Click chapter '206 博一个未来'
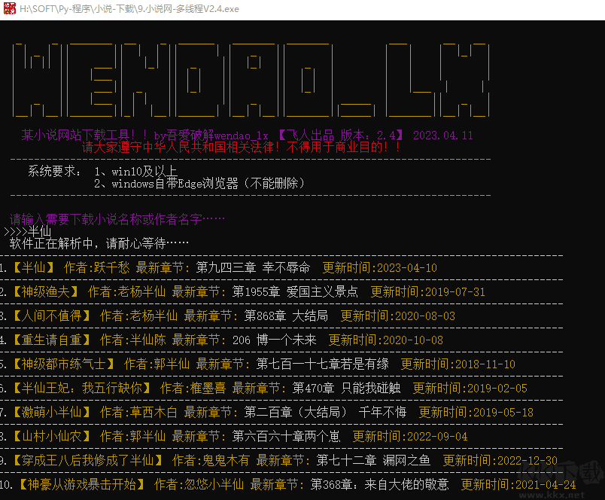Image resolution: width=605 pixels, height=500 pixels. pyautogui.click(x=275, y=340)
